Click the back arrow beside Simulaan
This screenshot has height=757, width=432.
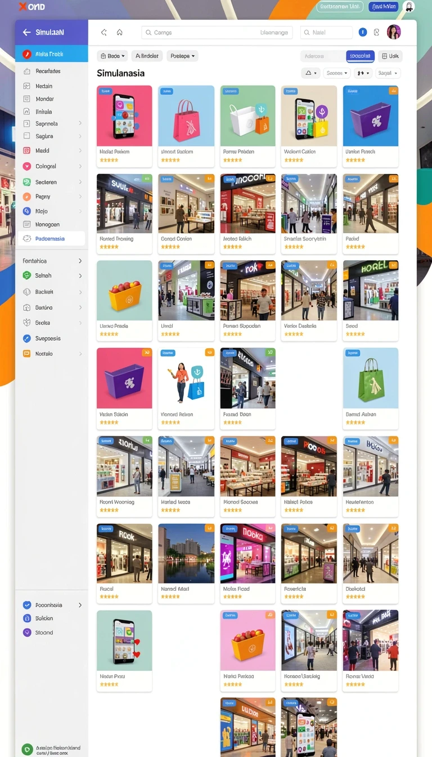point(26,33)
